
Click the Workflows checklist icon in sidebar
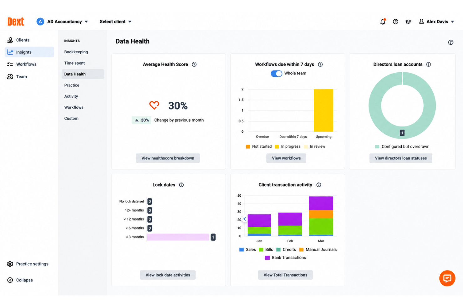10,64
